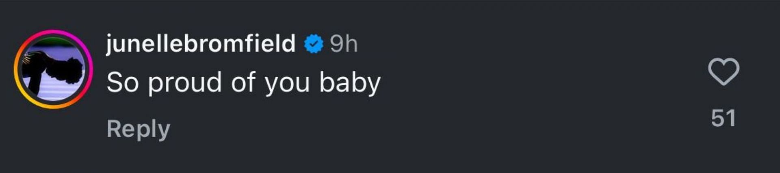Select the "So proud of you baby" text
This screenshot has height=173, width=780.
[243, 83]
